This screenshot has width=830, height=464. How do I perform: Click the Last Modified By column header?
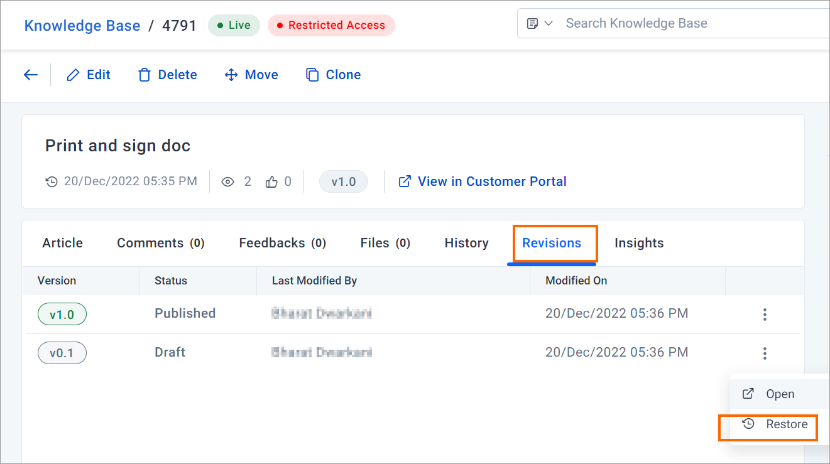click(314, 281)
